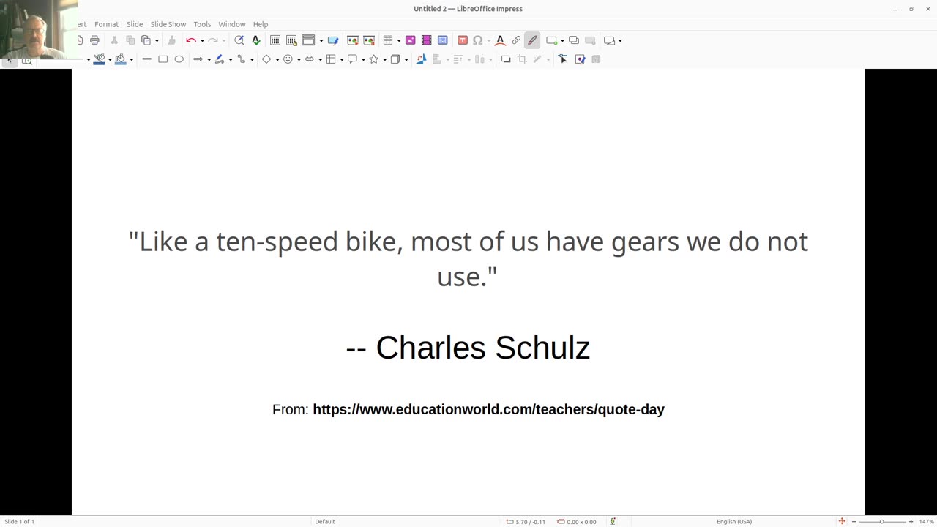Select the Ellipse tool
Screen dimensions: 937x527
click(x=179, y=59)
